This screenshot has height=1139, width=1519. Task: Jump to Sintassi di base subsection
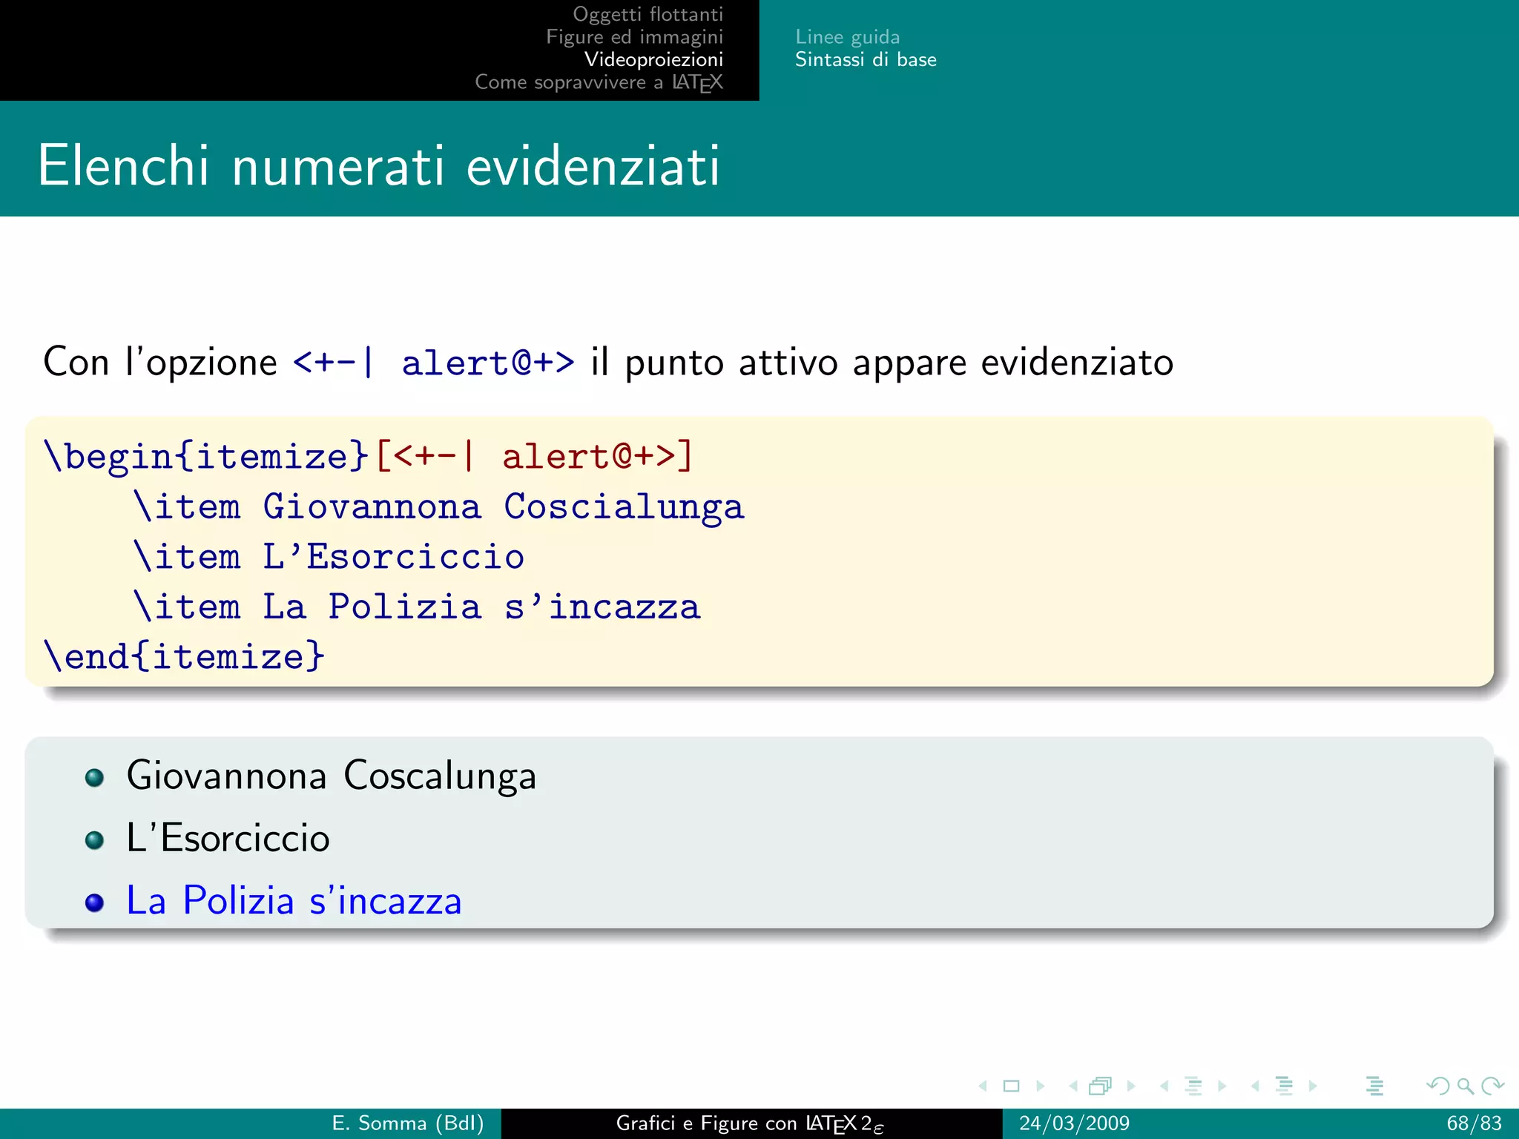866,59
